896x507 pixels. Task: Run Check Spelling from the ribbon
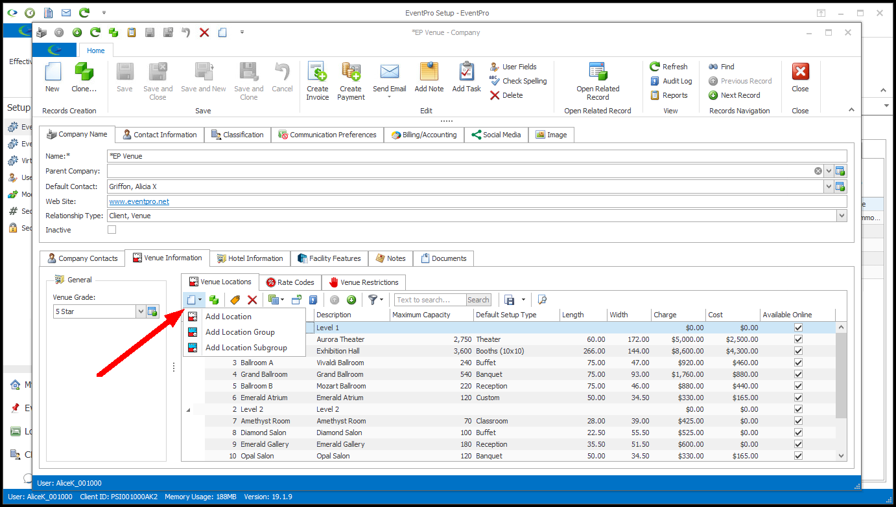pos(518,81)
